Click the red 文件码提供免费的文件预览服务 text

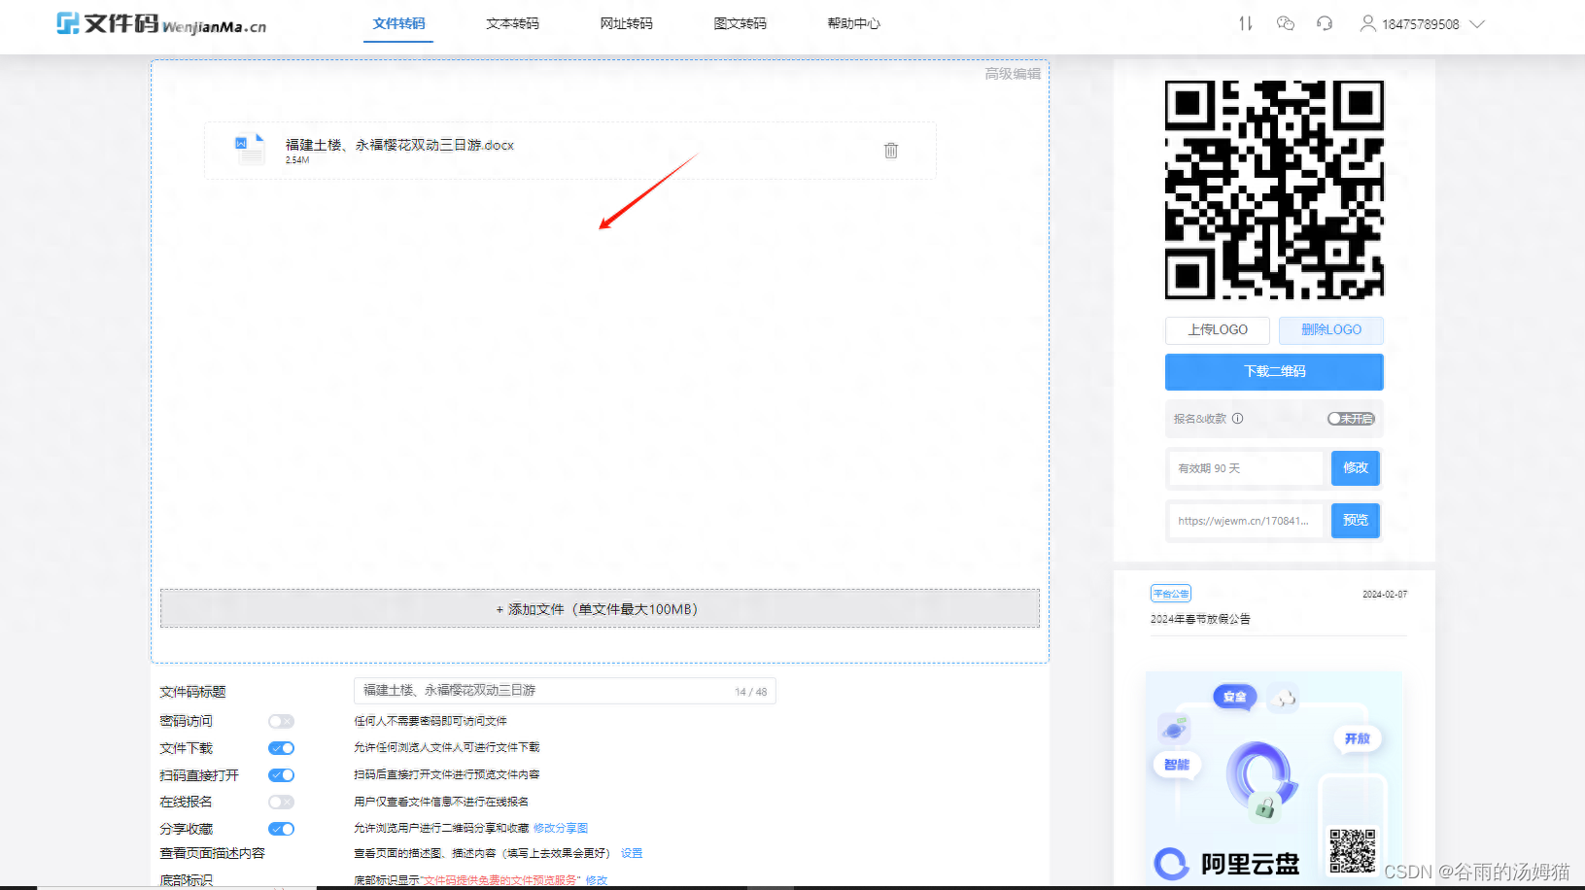[x=500, y=880]
